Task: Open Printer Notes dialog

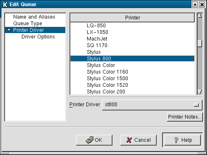Action: pos(185,117)
